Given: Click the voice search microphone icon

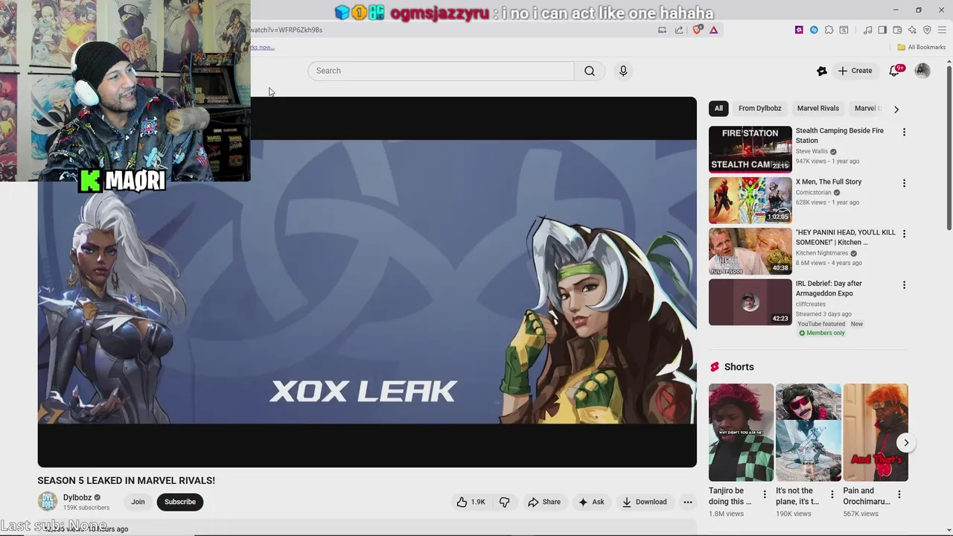Looking at the screenshot, I should pyautogui.click(x=623, y=71).
